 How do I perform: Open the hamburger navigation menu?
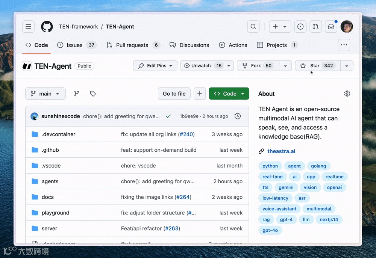click(28, 26)
